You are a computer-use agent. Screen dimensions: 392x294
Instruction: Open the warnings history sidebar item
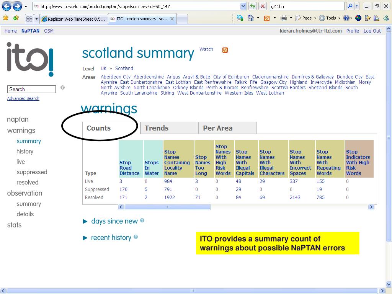pos(25,152)
